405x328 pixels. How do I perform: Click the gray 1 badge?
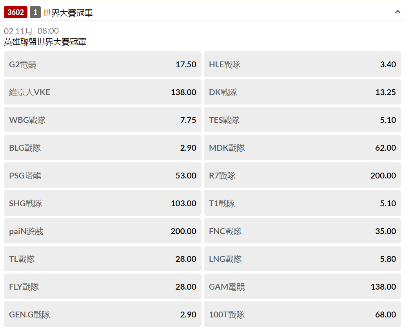[35, 13]
